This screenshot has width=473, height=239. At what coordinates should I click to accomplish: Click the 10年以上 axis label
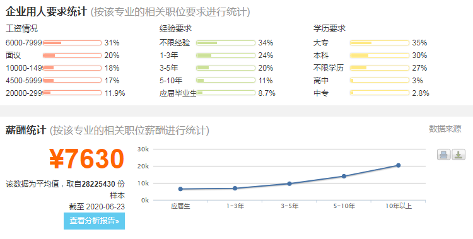(399, 206)
